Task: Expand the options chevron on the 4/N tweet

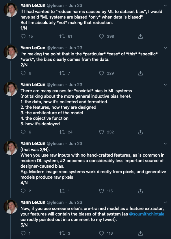Action: coord(166,144)
